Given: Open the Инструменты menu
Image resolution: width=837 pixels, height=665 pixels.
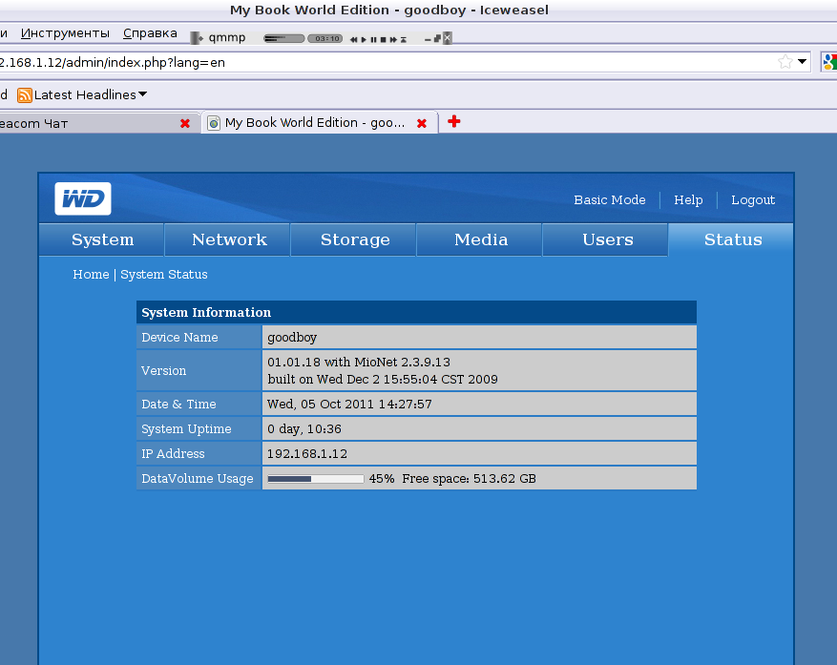Looking at the screenshot, I should coord(65,33).
